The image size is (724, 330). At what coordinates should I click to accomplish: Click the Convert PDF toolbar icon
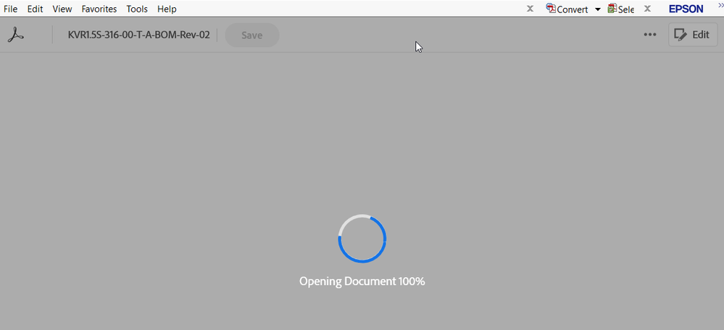tap(551, 8)
